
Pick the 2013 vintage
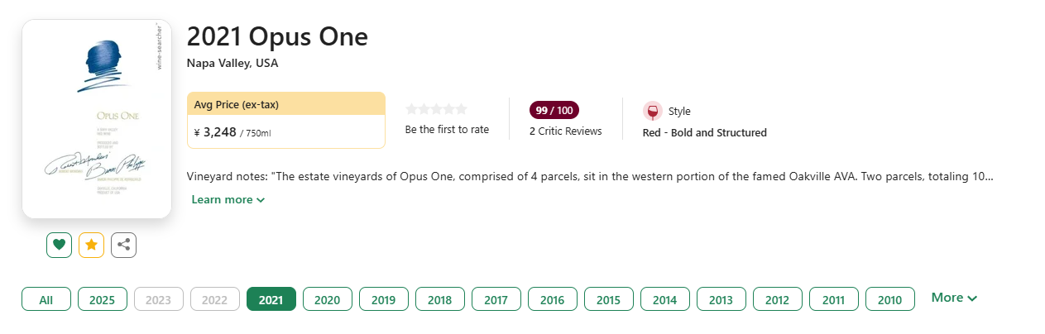[721, 299]
